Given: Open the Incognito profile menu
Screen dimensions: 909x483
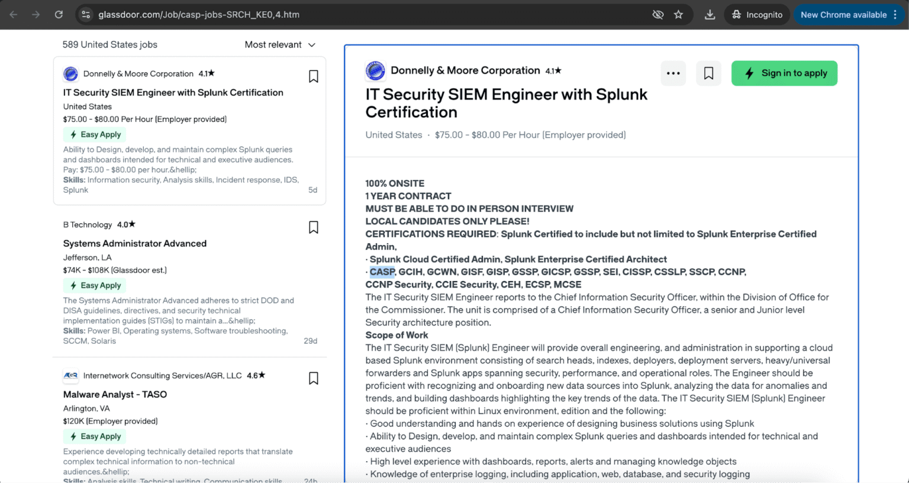Looking at the screenshot, I should coord(757,14).
